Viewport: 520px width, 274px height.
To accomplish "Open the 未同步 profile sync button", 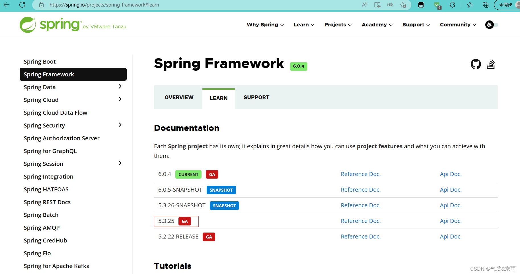I will [507, 5].
